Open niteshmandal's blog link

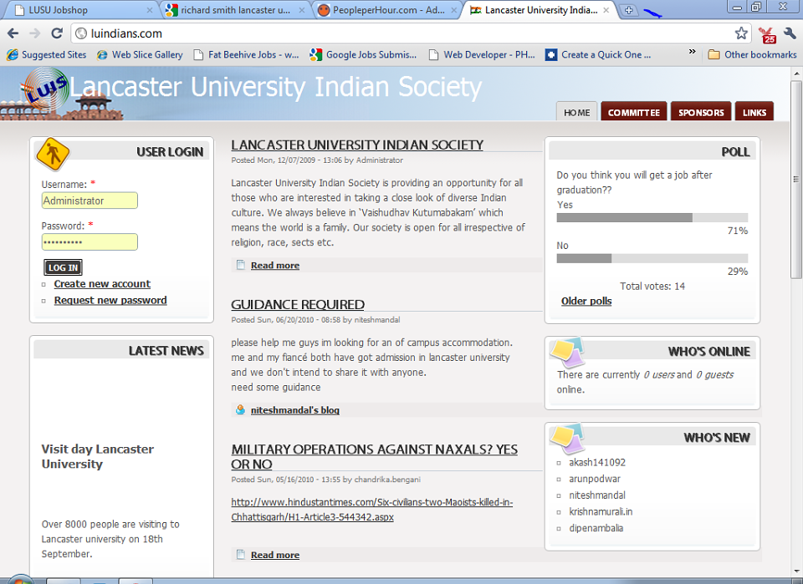(x=295, y=410)
